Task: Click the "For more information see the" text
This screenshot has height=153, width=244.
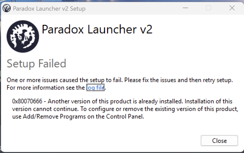Action: (46, 88)
